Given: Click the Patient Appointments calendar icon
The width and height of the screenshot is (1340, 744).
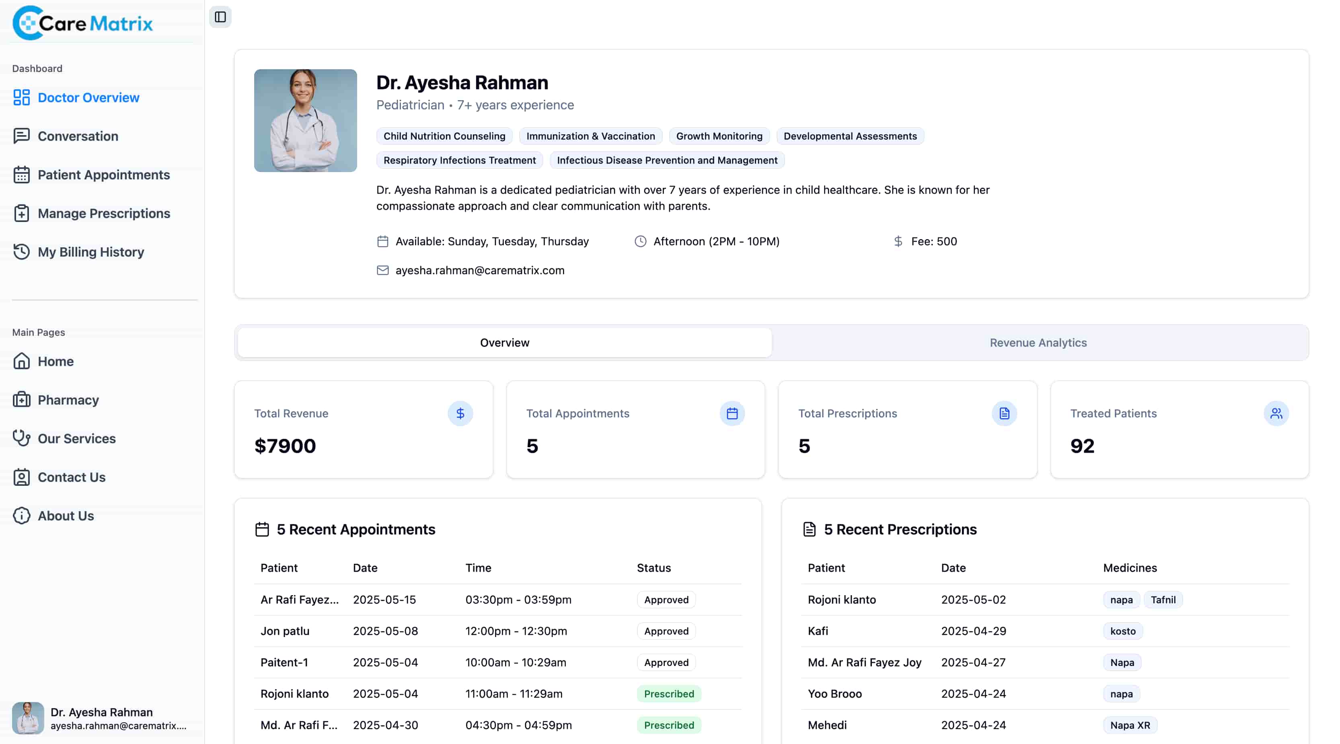Looking at the screenshot, I should (21, 175).
